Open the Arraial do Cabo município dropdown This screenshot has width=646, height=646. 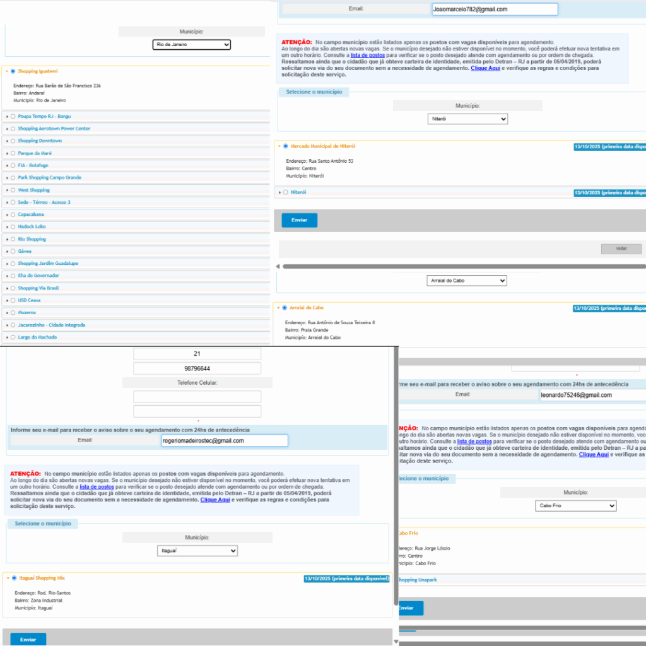click(x=467, y=280)
